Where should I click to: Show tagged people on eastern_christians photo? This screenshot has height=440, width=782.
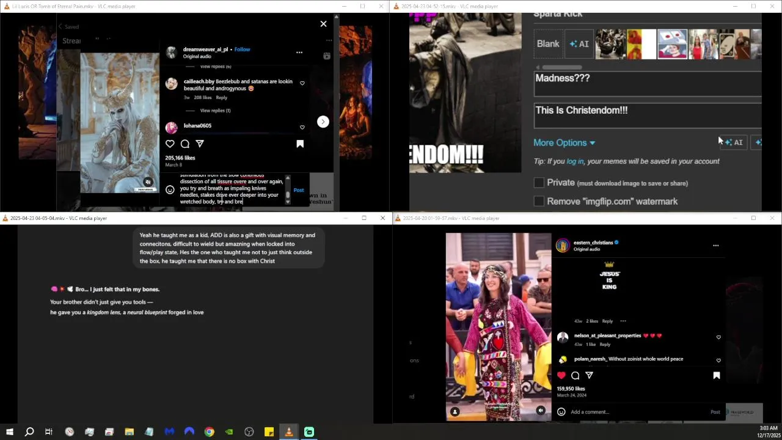click(x=455, y=412)
